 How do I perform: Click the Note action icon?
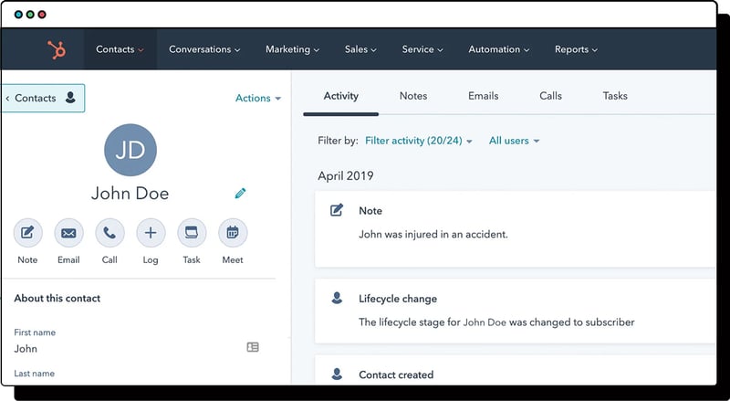(28, 233)
